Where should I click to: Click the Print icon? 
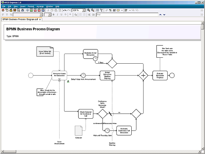click(x=23, y=10)
